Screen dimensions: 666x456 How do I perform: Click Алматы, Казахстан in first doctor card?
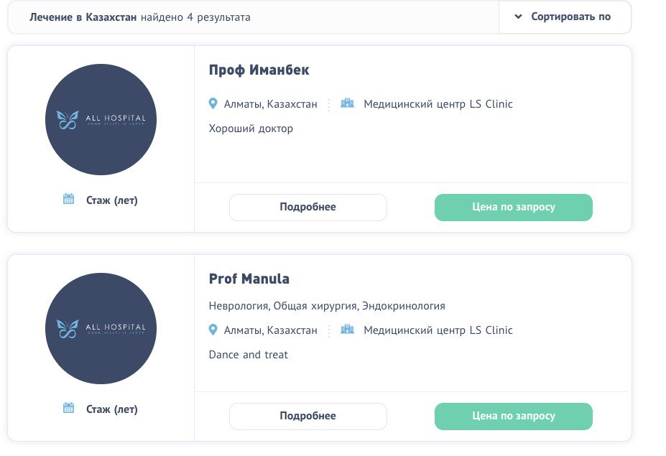[271, 104]
